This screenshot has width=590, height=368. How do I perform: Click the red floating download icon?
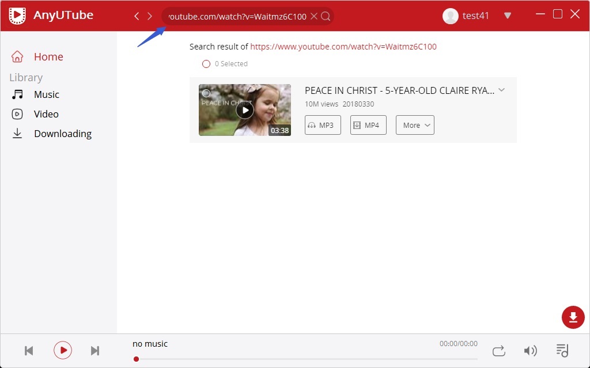(573, 317)
